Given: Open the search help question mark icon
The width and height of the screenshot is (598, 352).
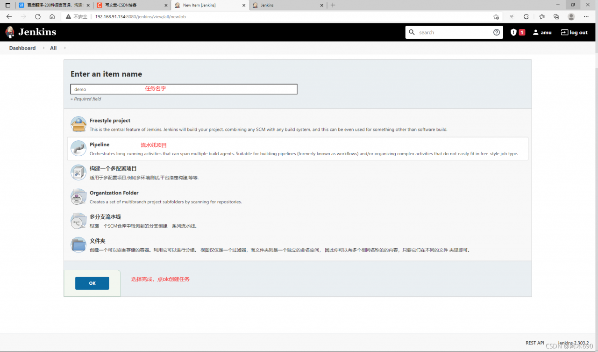Looking at the screenshot, I should click(496, 32).
